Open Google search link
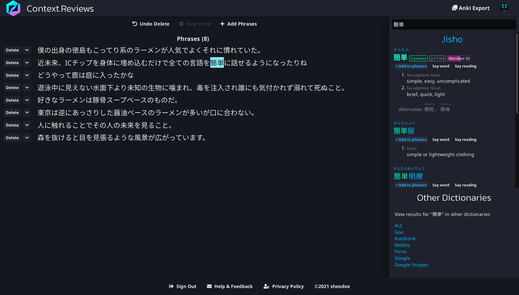Viewport: 519px width, 295px height. click(402, 258)
